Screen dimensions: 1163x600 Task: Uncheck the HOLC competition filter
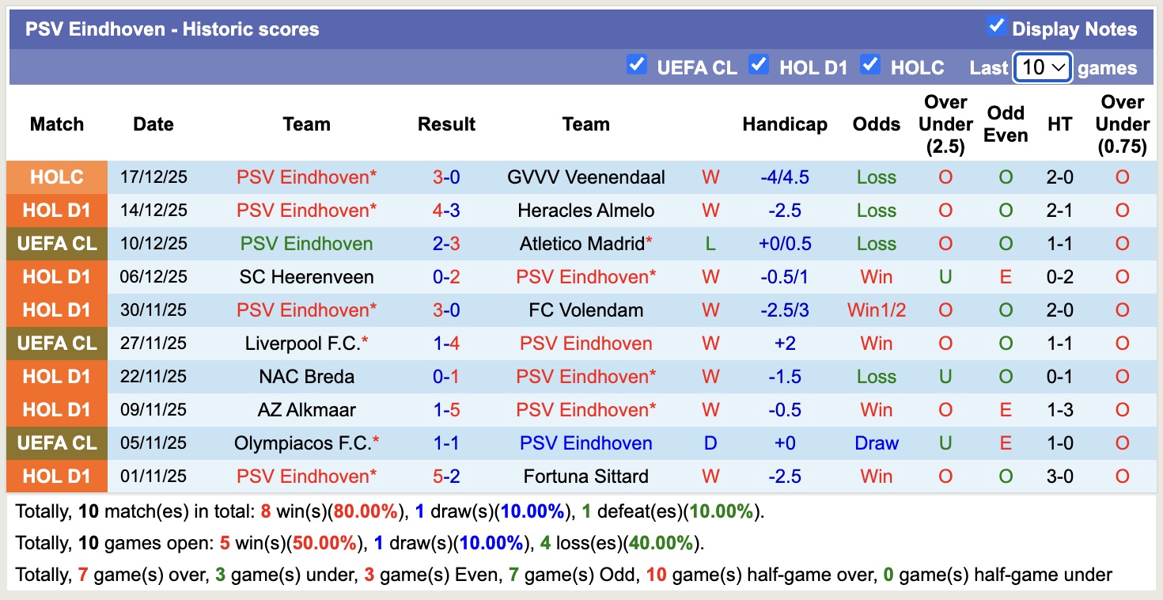click(x=870, y=66)
